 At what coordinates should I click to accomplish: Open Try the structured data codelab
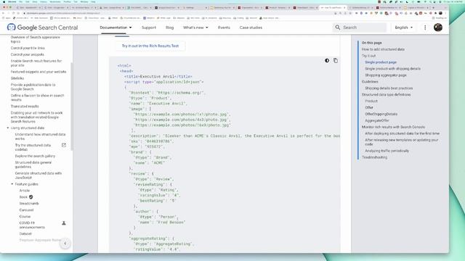tap(33, 147)
